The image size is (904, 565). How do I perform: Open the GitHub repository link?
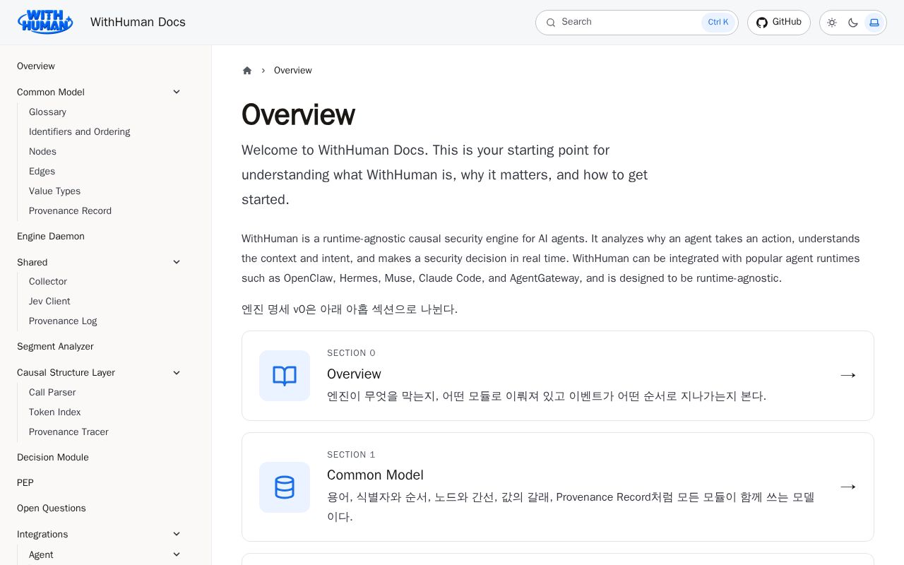[779, 23]
